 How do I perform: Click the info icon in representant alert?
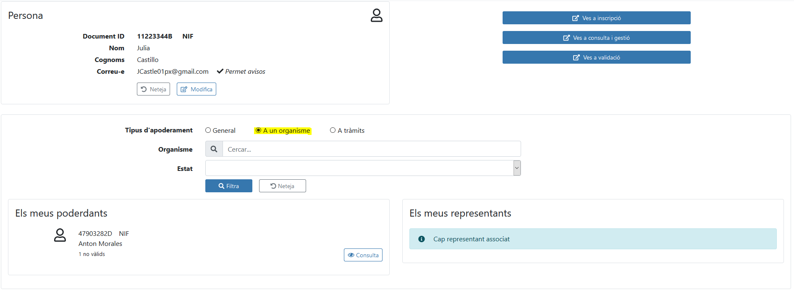422,239
